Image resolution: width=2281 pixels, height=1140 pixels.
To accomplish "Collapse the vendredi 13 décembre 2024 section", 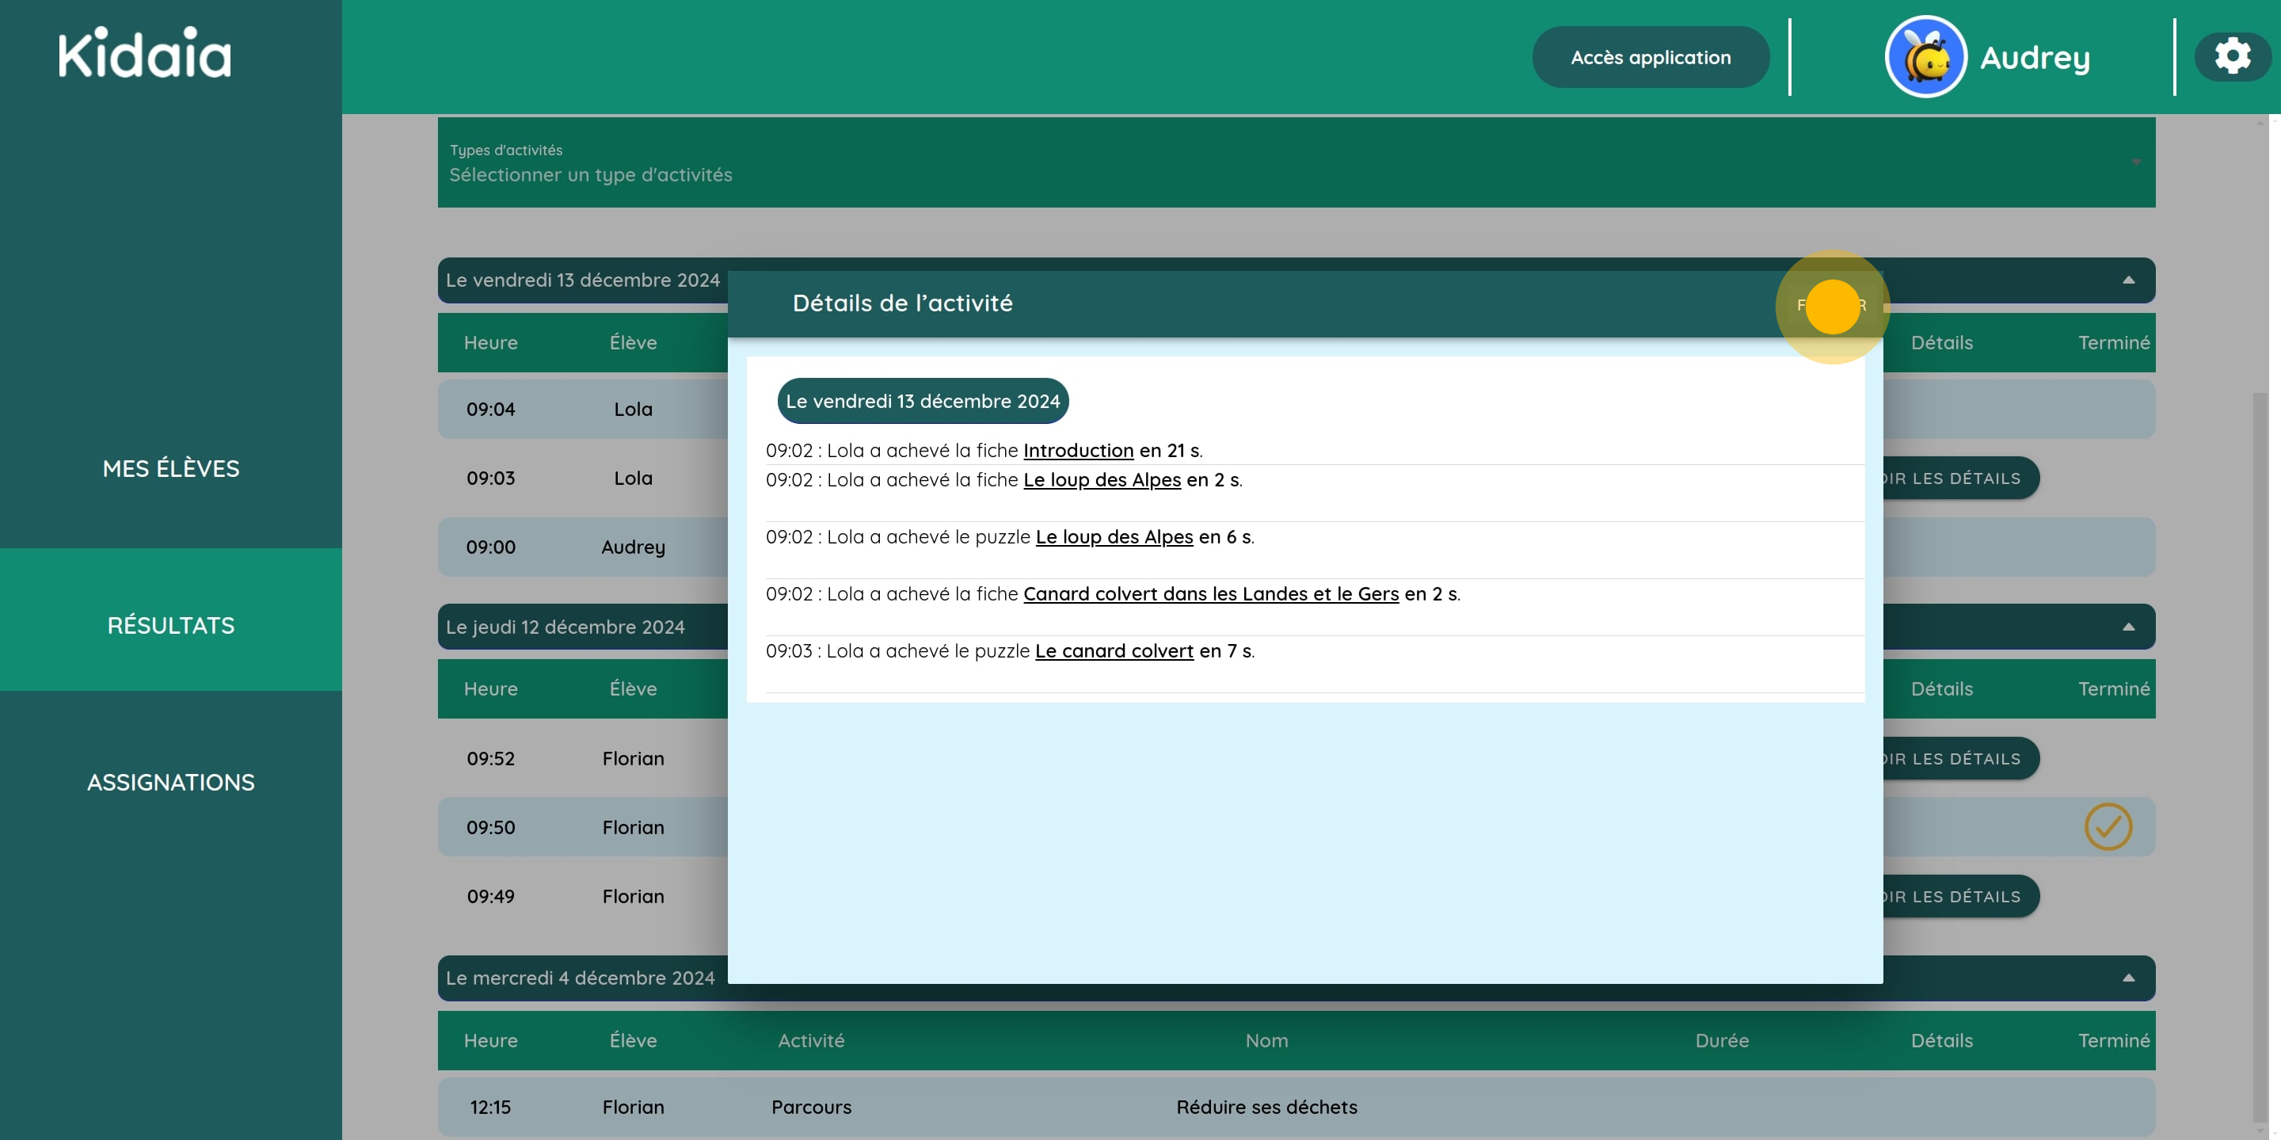I will pos(2128,280).
